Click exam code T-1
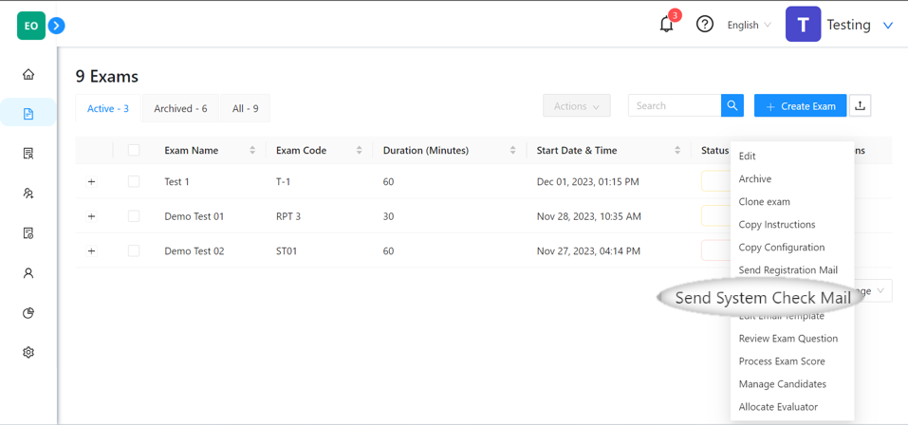 point(283,182)
